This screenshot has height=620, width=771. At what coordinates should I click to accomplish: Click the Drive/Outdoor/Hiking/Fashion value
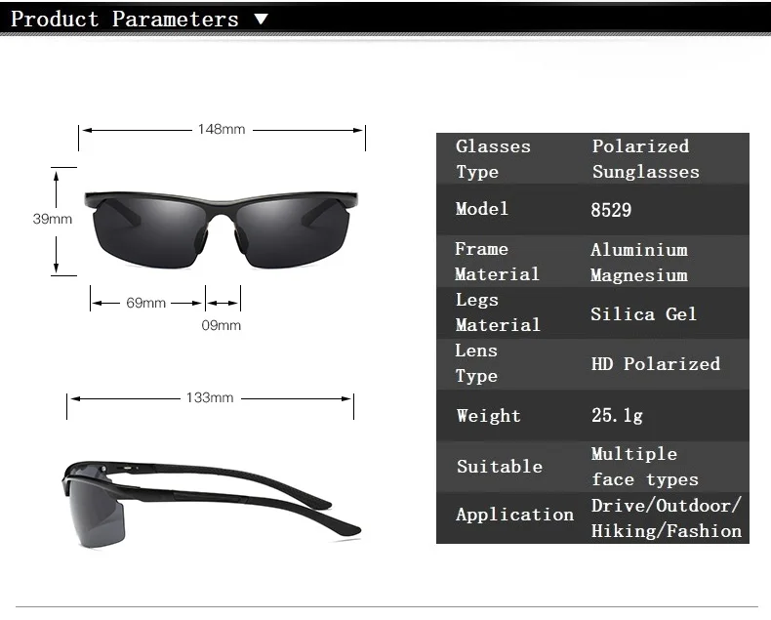667,518
